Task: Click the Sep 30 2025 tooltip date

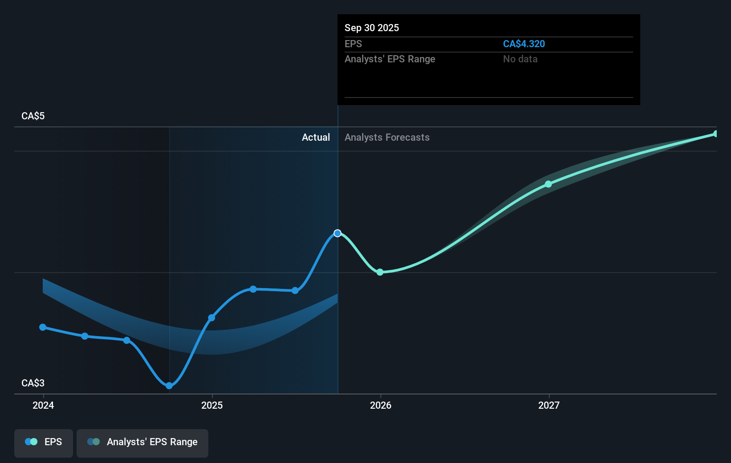Action: [372, 28]
